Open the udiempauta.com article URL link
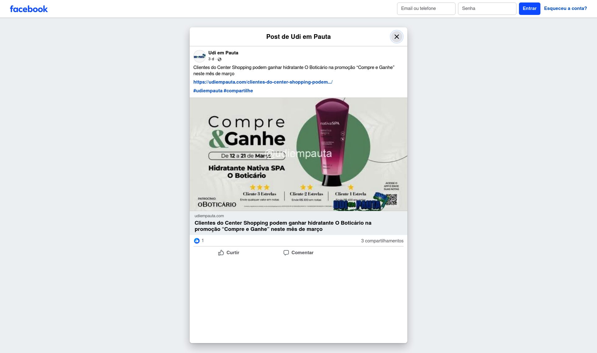The height and width of the screenshot is (353, 597). click(x=263, y=82)
